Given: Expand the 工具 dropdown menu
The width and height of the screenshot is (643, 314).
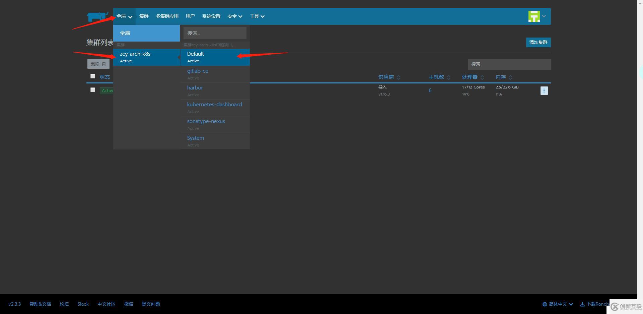Looking at the screenshot, I should [257, 16].
